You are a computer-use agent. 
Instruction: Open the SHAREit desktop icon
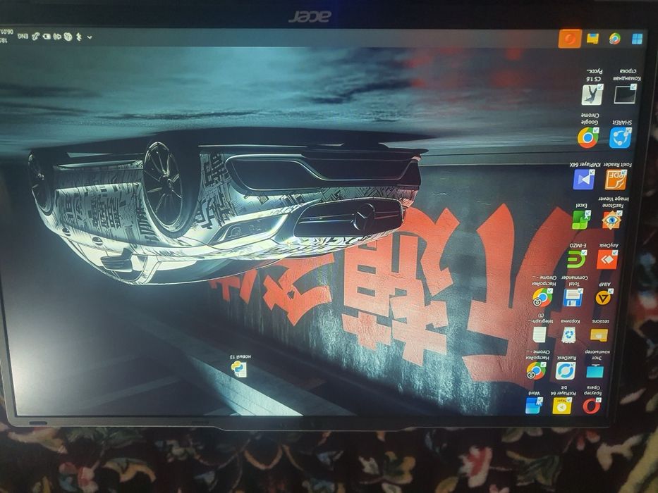coord(620,137)
